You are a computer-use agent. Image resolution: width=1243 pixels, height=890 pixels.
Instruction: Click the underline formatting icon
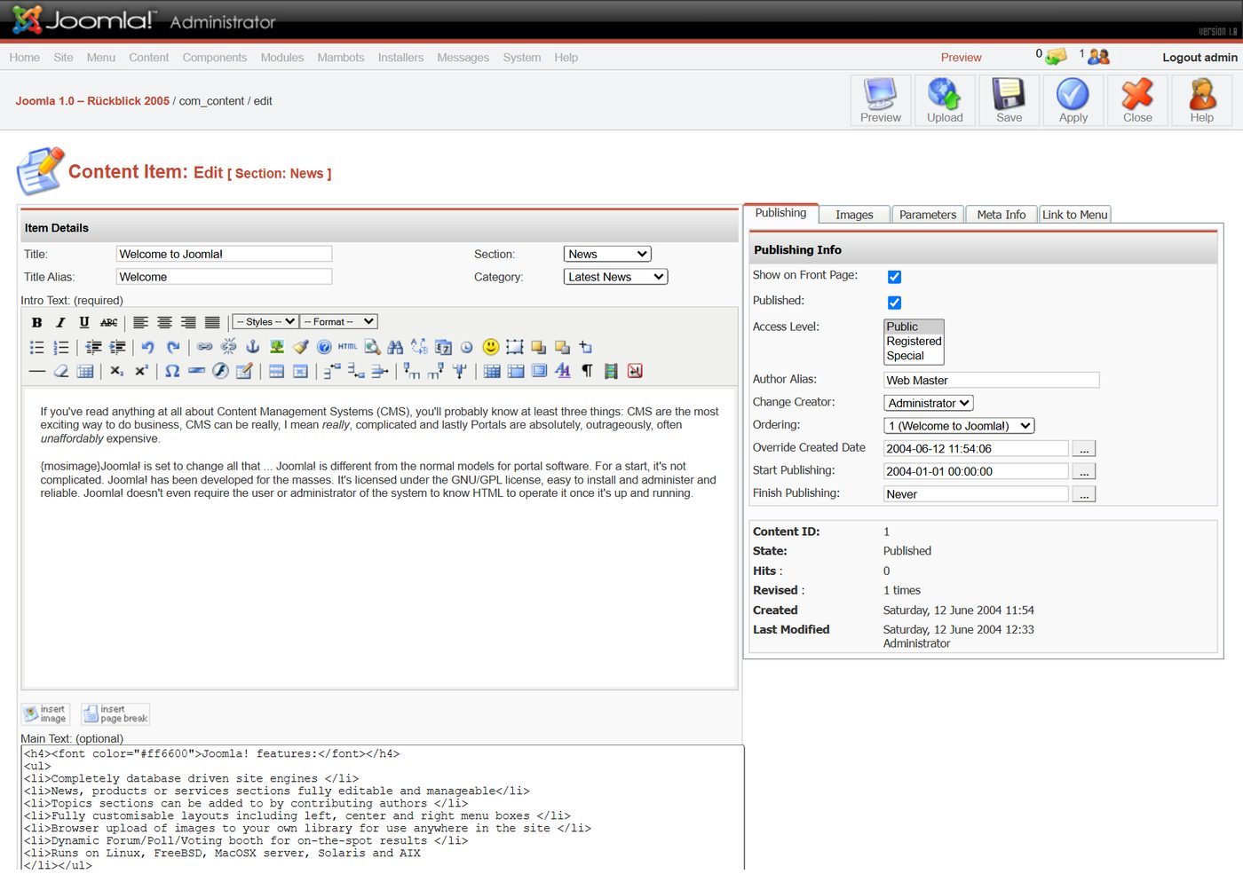[x=84, y=322]
